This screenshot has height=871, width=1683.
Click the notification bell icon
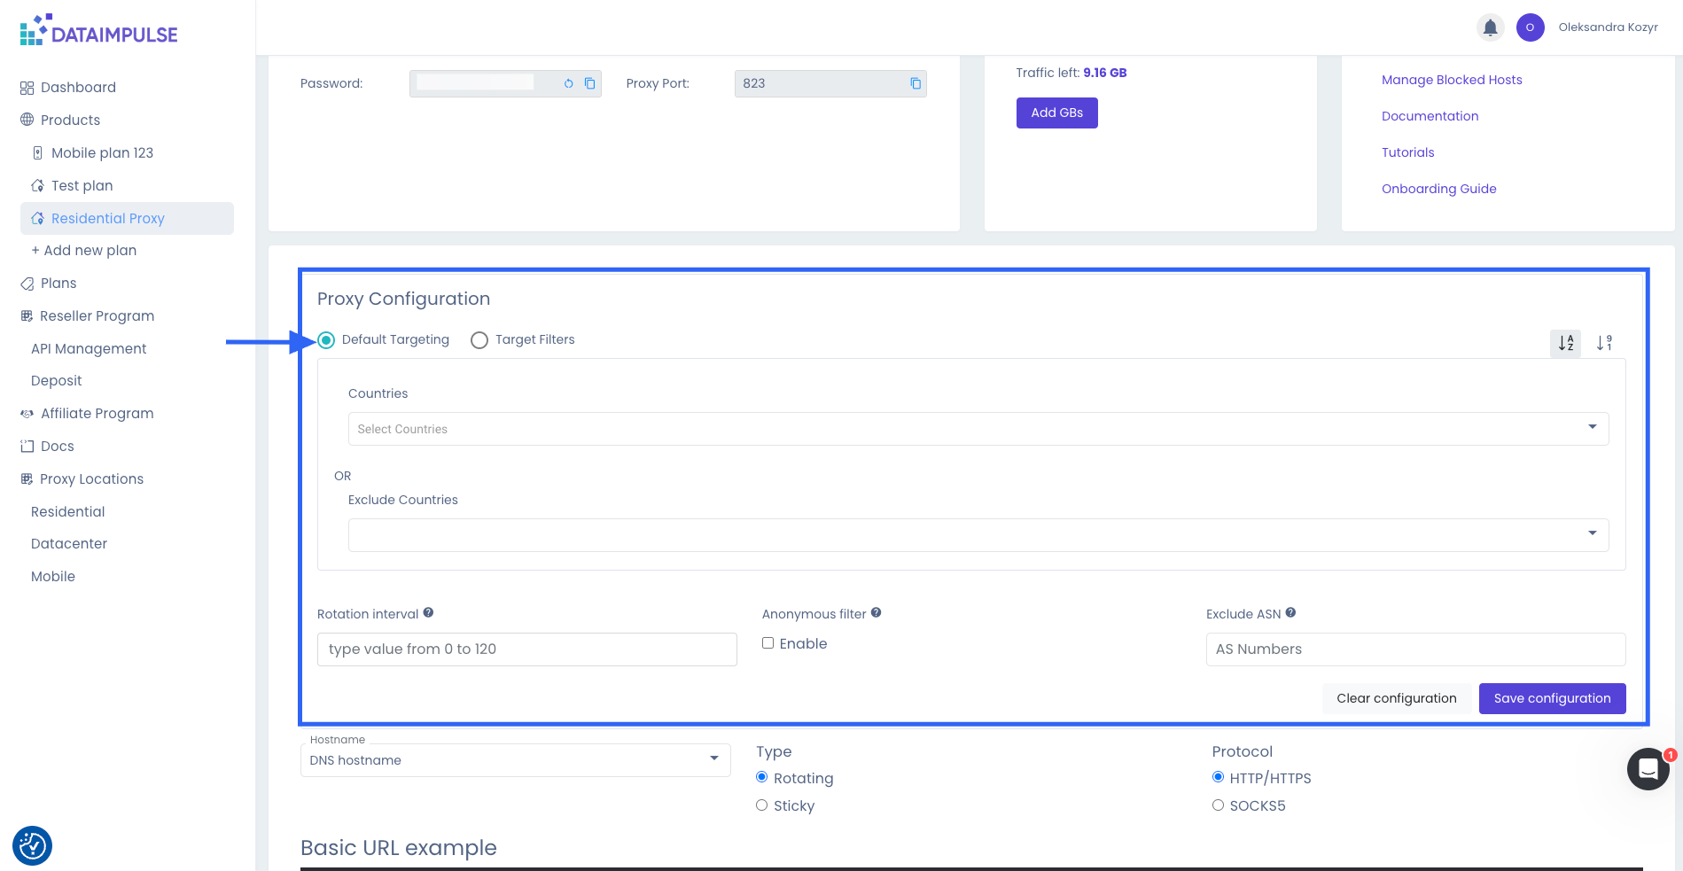pos(1490,27)
